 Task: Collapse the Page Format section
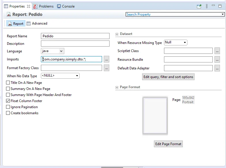pos(117,87)
